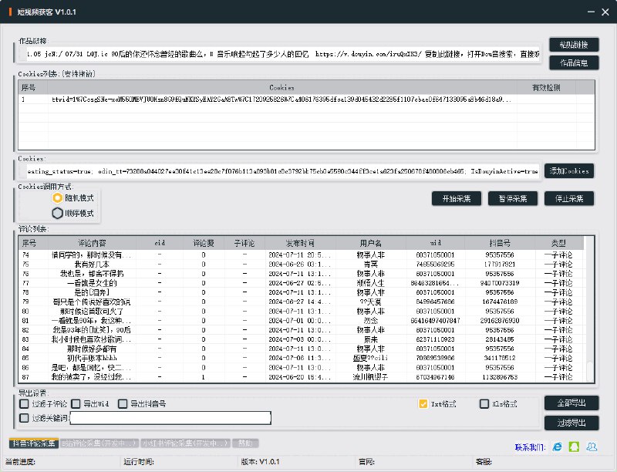Click the 开始采集 button
The image size is (617, 472).
pos(457,198)
